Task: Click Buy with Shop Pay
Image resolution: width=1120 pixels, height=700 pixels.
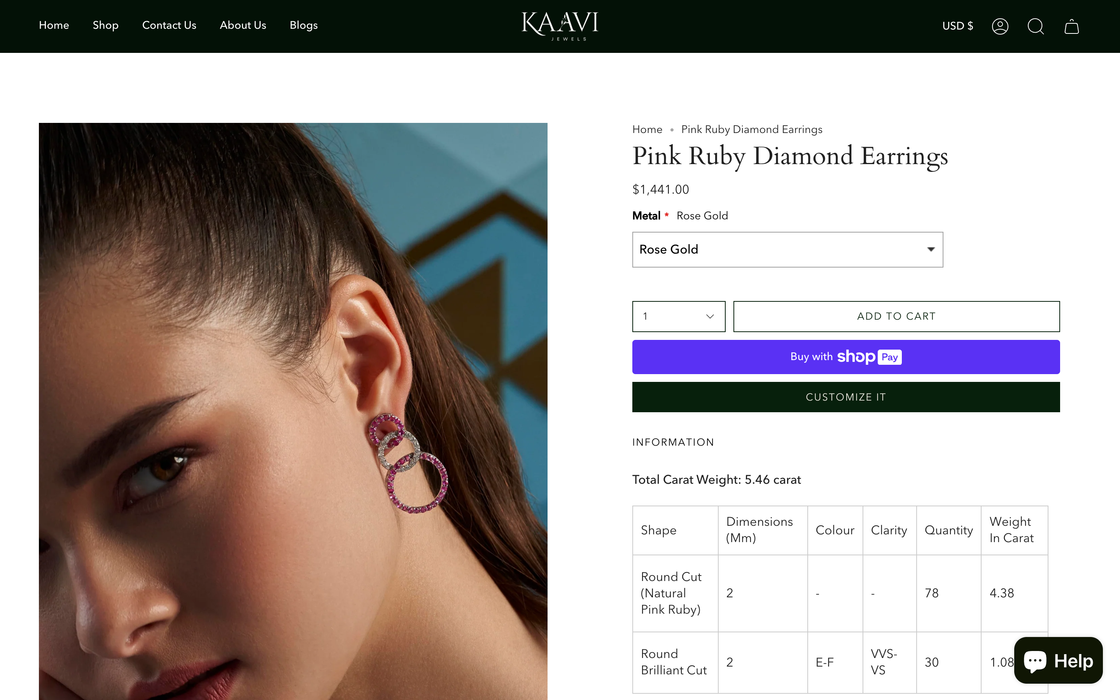Action: click(845, 357)
